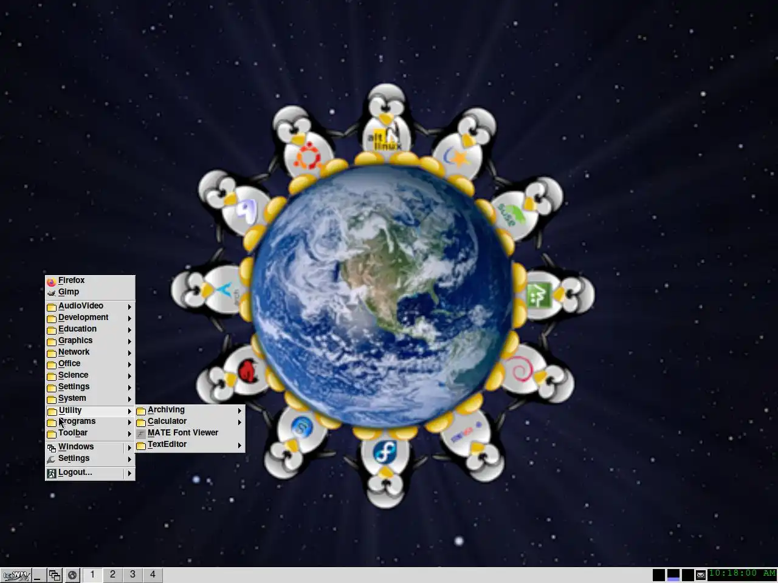The height and width of the screenshot is (583, 778).
Task: Select the highlighted Utility menu entry
Action: point(90,411)
